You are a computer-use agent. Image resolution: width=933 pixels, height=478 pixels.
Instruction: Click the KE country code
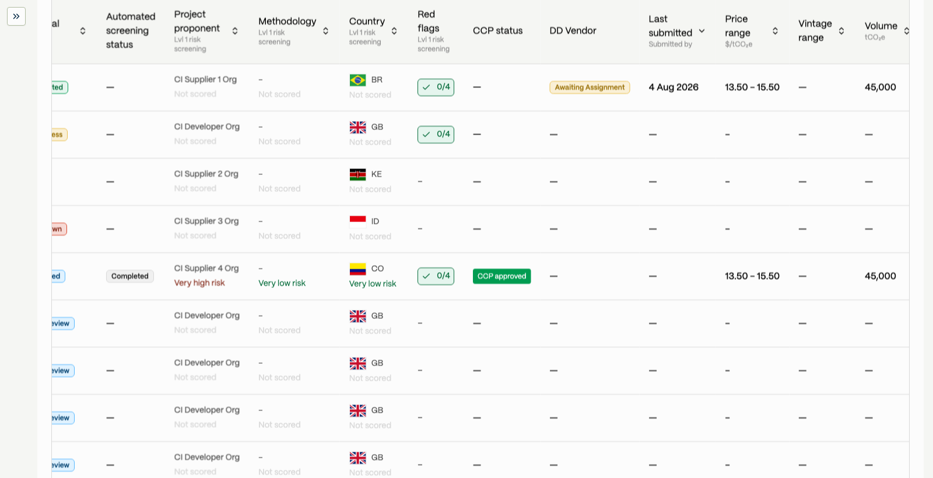377,174
